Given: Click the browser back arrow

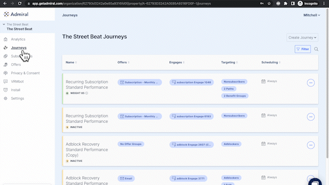Looking at the screenshot, I should (5, 4).
